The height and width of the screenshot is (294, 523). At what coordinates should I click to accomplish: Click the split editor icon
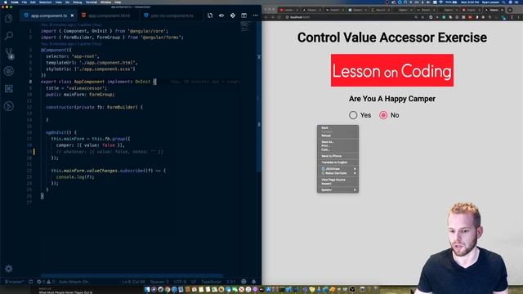pos(244,16)
